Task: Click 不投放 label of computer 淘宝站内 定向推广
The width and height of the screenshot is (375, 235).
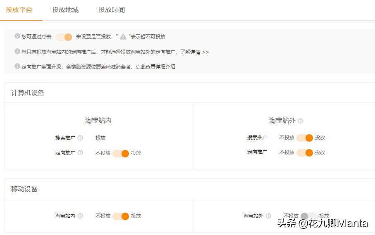Action: (x=103, y=153)
